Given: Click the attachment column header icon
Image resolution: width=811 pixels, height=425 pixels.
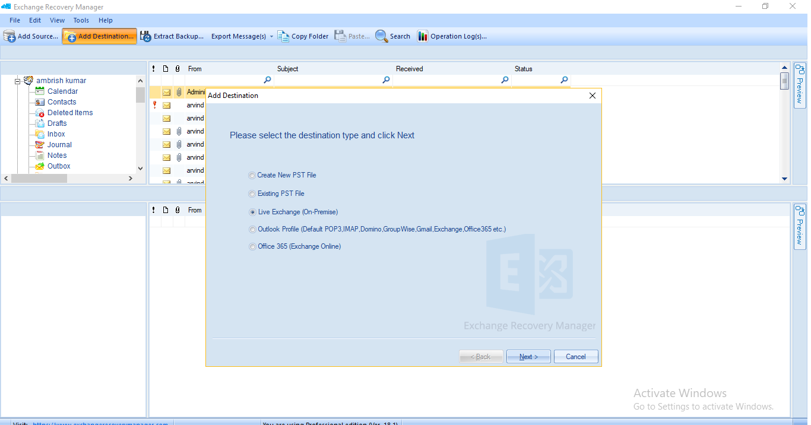Looking at the screenshot, I should coord(178,69).
